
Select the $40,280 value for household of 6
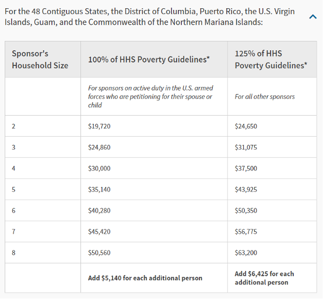coord(99,210)
